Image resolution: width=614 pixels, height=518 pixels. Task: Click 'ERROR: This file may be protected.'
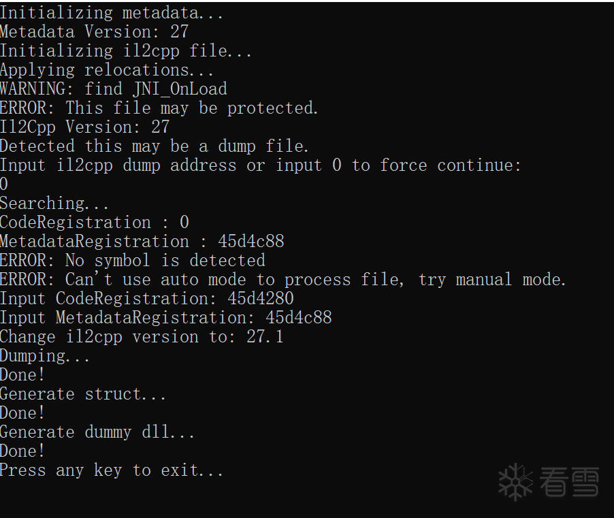coord(159,108)
